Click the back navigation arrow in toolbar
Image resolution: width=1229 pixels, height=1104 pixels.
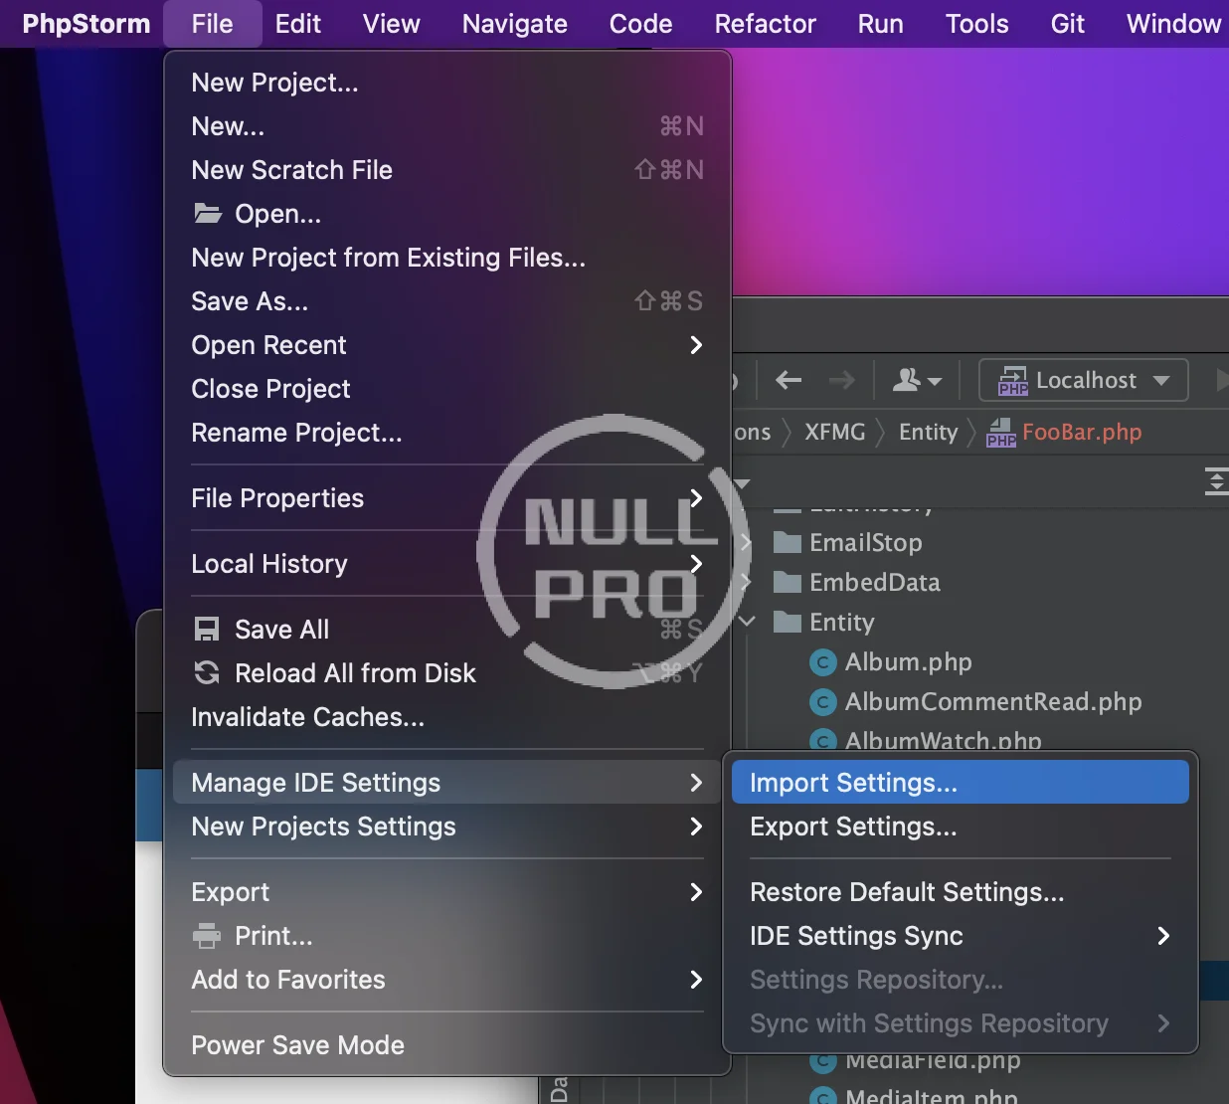coord(789,380)
